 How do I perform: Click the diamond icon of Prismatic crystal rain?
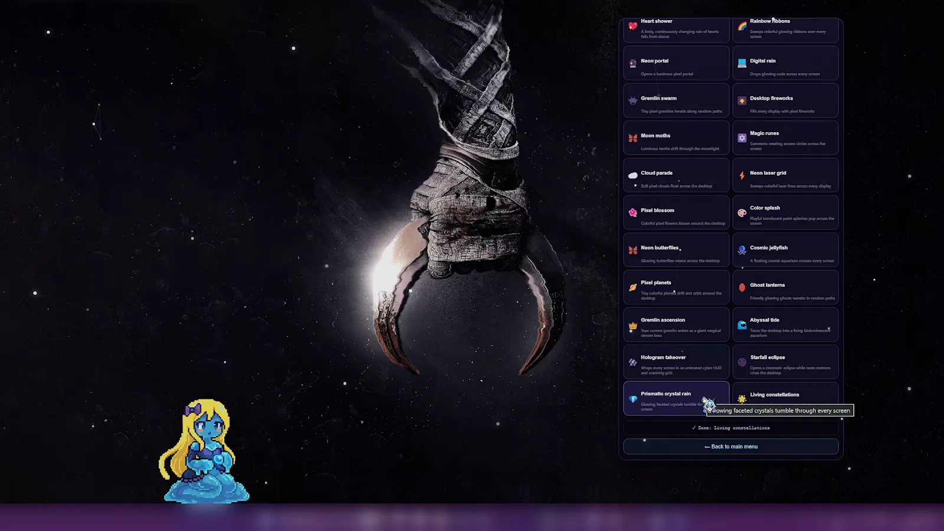coord(632,399)
